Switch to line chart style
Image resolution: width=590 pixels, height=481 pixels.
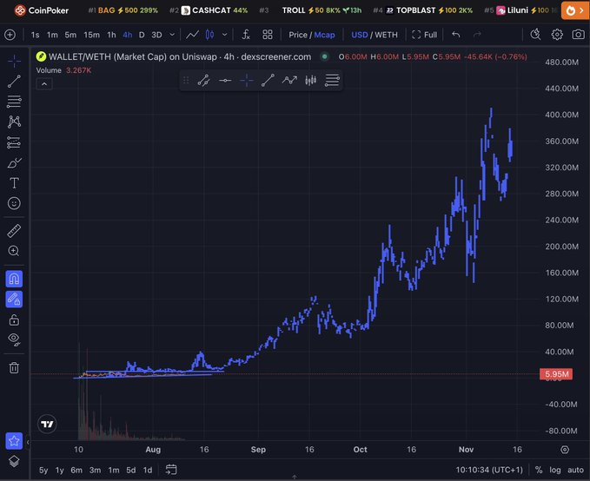pyautogui.click(x=192, y=35)
